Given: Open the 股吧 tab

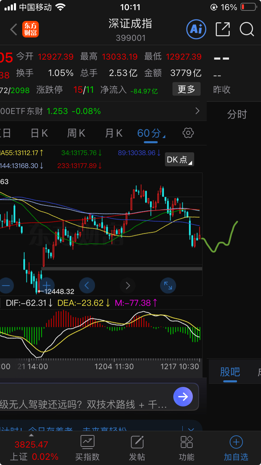Looking at the screenshot, I should coord(230,372).
